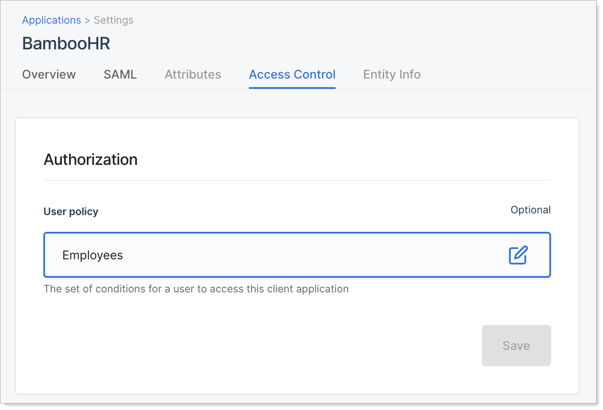603x410 pixels.
Task: Click the Optional label text
Action: 530,210
